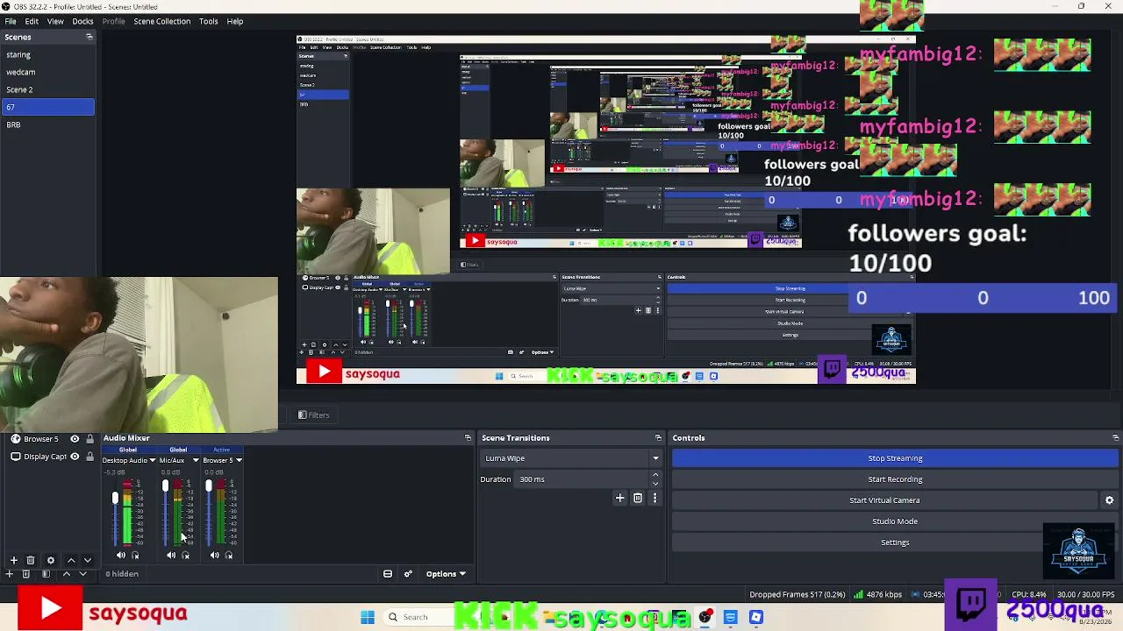The image size is (1123, 631).
Task: Lock the Browser 5 source
Action: pyautogui.click(x=89, y=439)
